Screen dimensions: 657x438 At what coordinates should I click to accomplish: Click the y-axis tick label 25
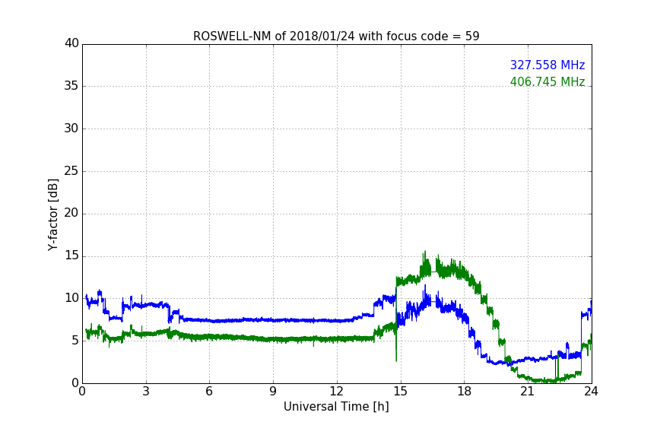click(x=71, y=171)
